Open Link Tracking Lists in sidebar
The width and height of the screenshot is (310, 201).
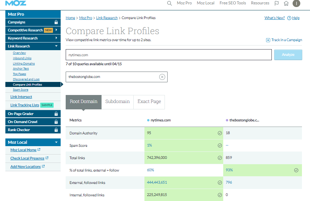point(25,105)
